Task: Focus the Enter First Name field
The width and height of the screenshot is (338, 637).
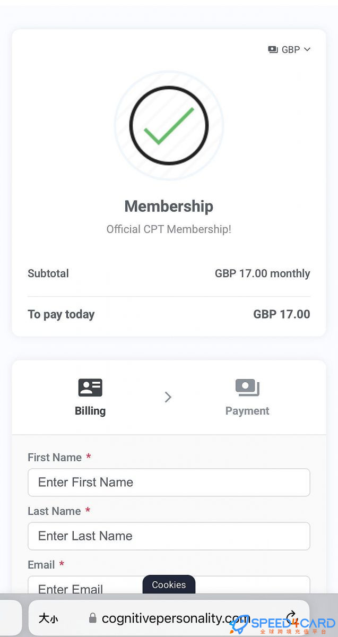Action: pyautogui.click(x=169, y=482)
